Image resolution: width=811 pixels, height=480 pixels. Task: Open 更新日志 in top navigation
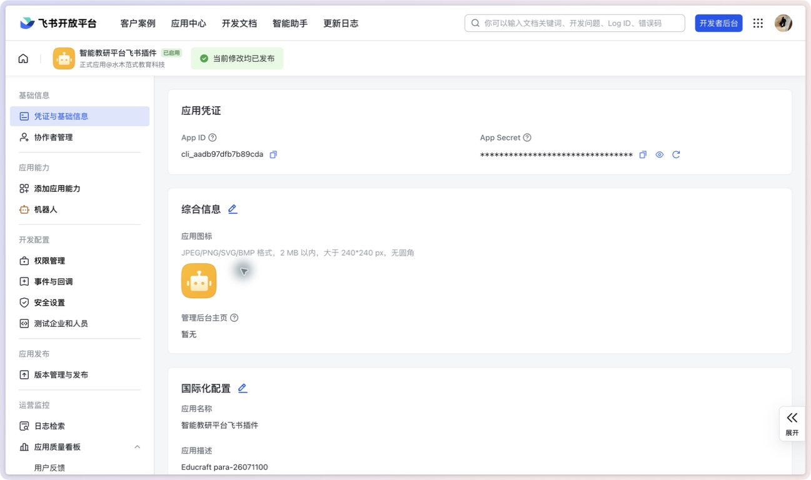pos(341,23)
